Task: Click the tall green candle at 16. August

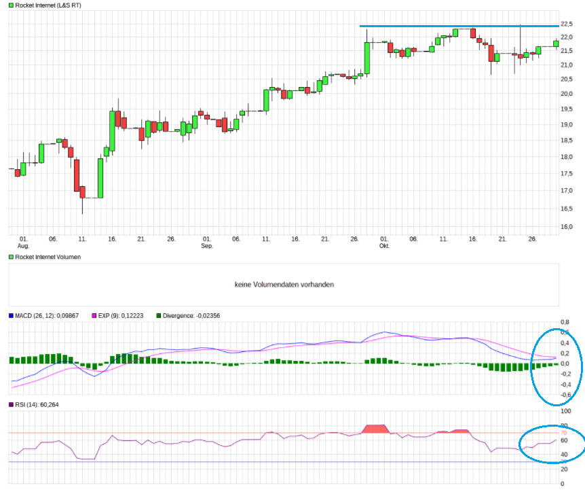Action: 112,130
